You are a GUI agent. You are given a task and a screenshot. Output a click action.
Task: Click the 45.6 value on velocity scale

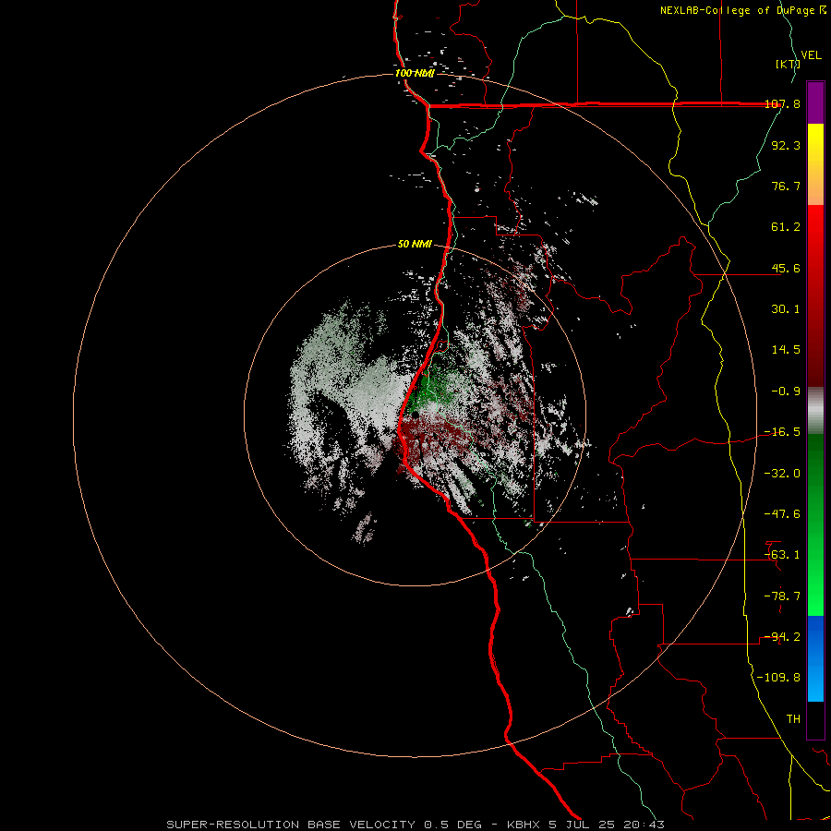[x=786, y=268]
